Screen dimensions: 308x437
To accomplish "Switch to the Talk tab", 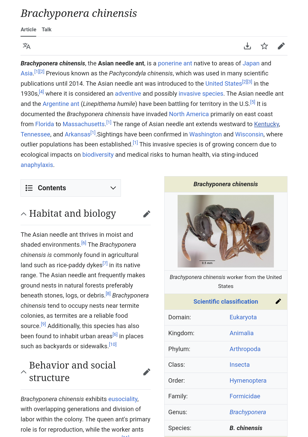I will click(x=47, y=29).
